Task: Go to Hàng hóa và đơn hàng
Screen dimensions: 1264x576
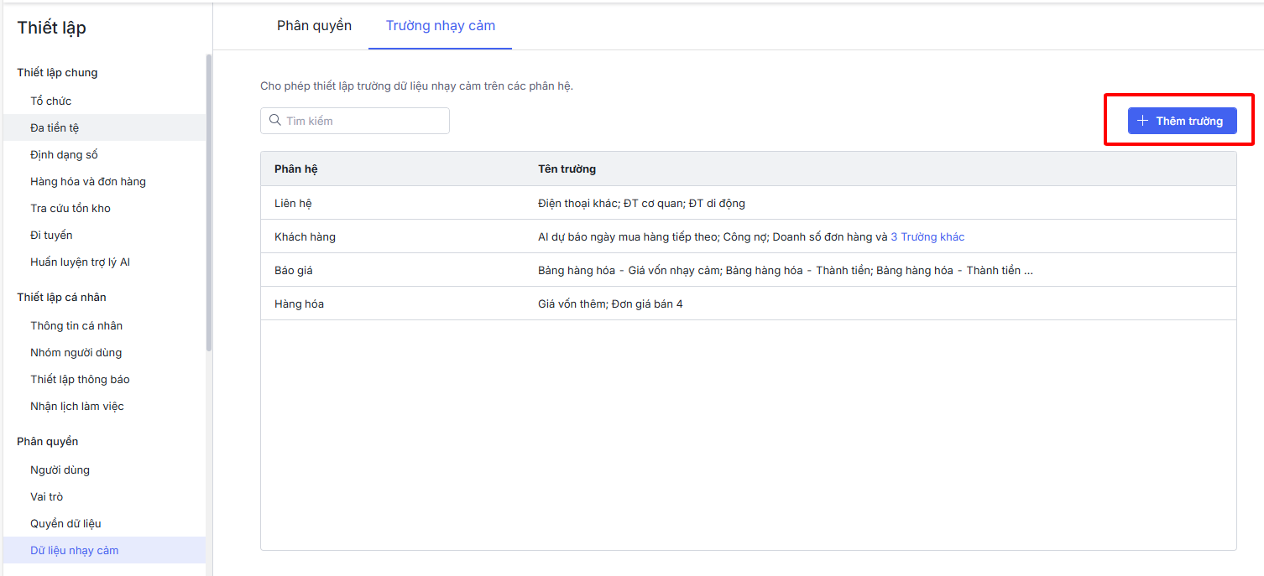Action: 88,182
